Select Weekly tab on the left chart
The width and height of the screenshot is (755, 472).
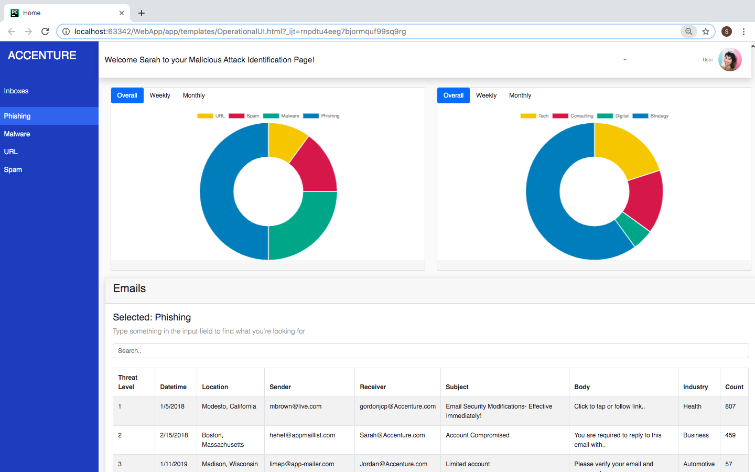[160, 95]
